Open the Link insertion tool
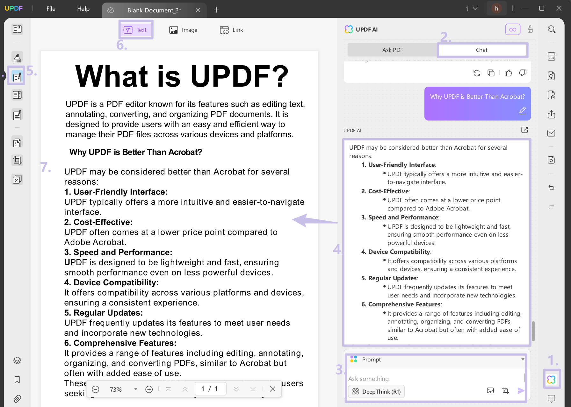The image size is (571, 407). [x=232, y=30]
